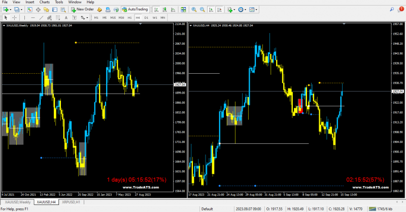Open the search magnifier at top right

[x=392, y=10]
